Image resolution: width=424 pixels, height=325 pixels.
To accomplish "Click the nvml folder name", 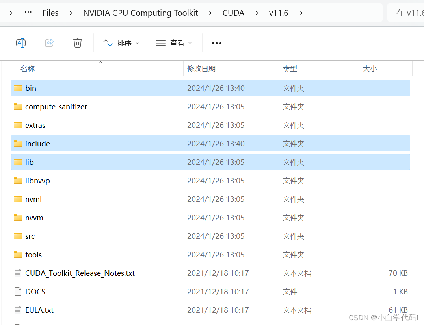I will [x=33, y=199].
